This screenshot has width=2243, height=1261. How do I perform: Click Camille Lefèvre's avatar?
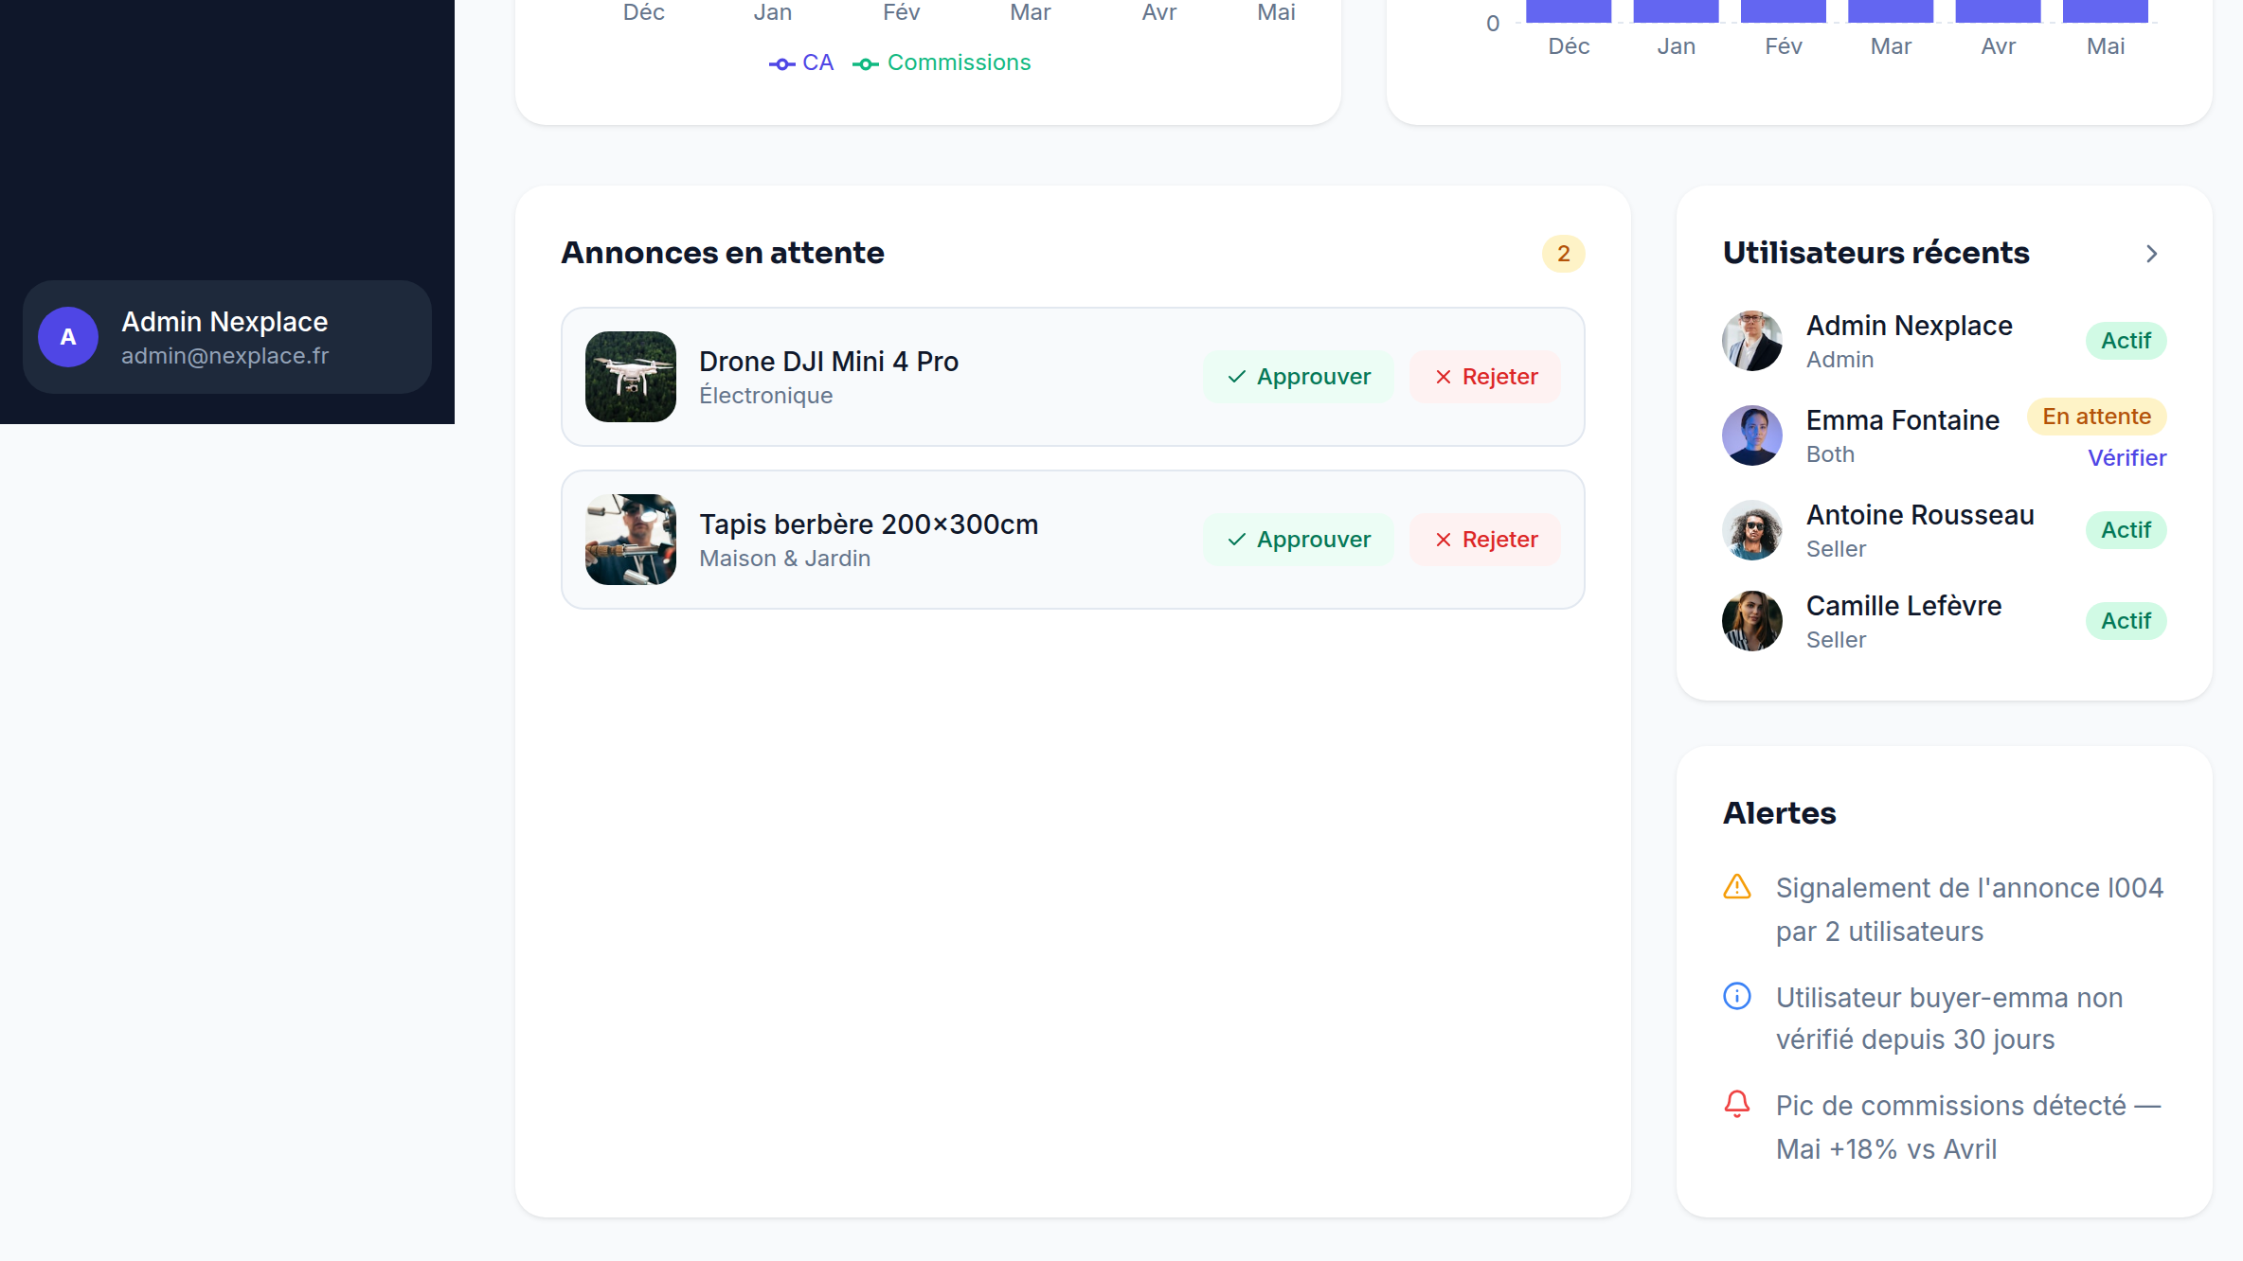coord(1752,621)
